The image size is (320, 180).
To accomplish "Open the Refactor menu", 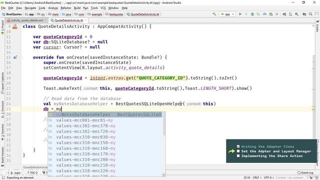I will click(x=65, y=8).
